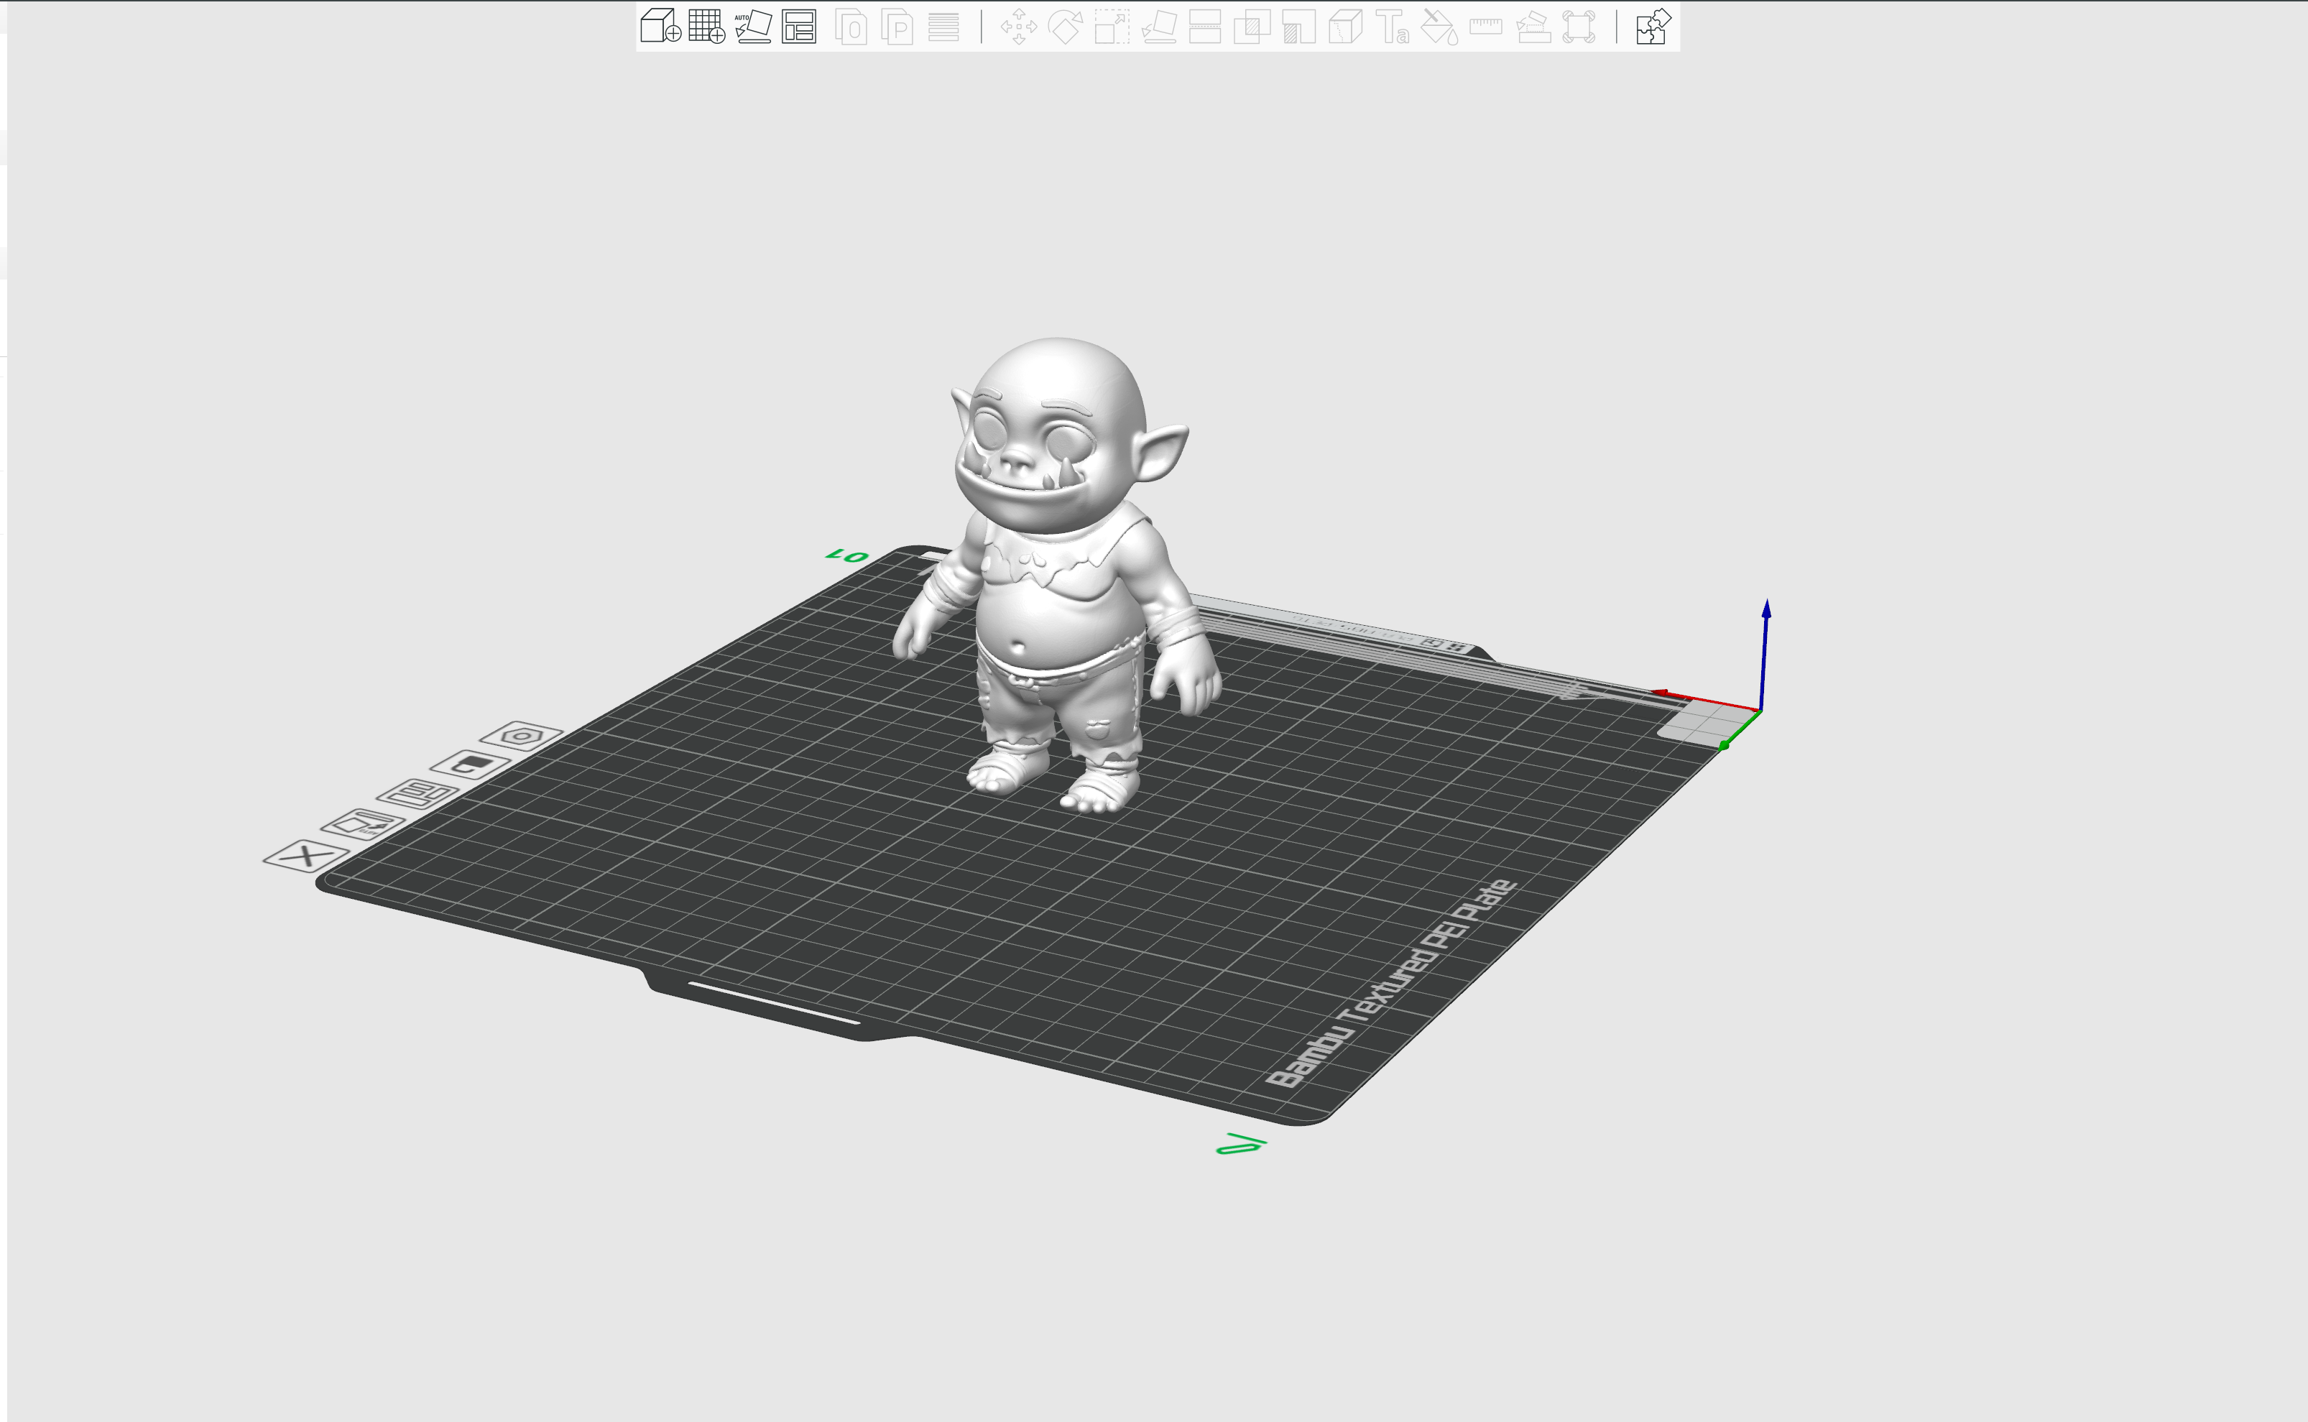Activate the Lay on face tool

tap(1160, 28)
